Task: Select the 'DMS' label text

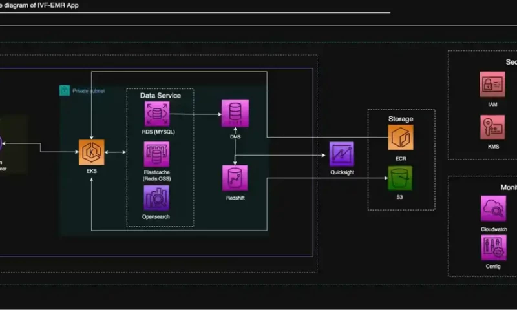Action: pos(235,136)
